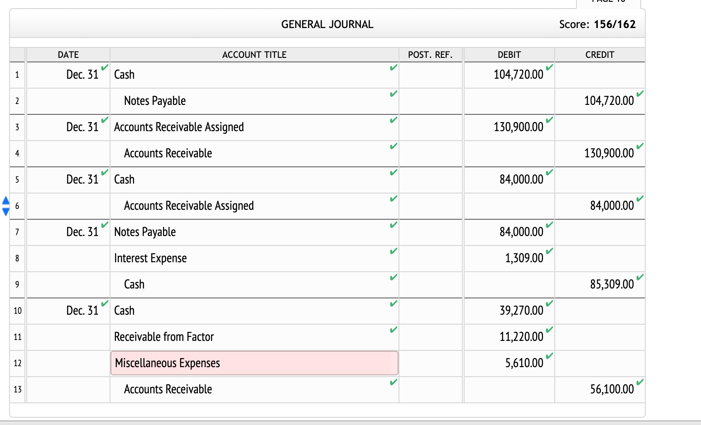
Task: Select Accounts Receivable in row 13
Action: click(x=168, y=389)
